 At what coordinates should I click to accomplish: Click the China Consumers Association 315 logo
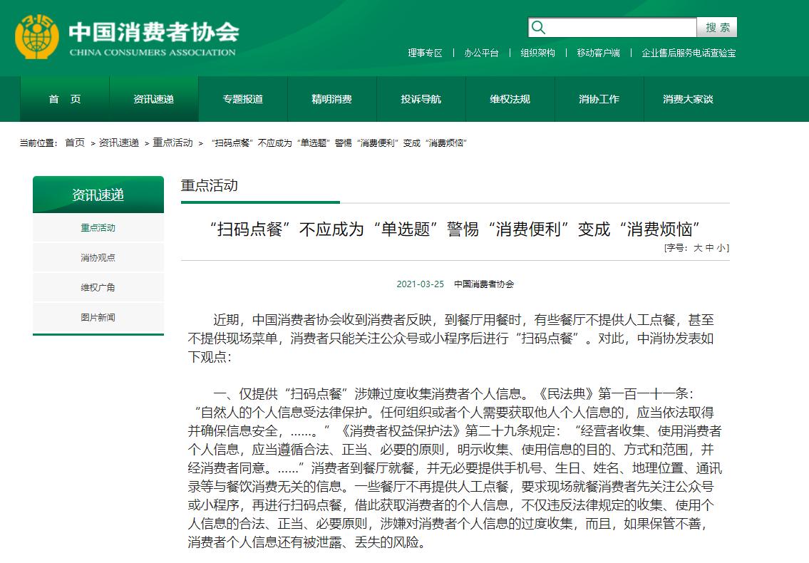(36, 36)
